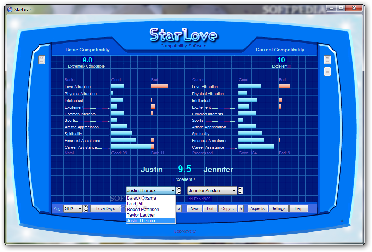Minimize the StarLove window

point(331,8)
